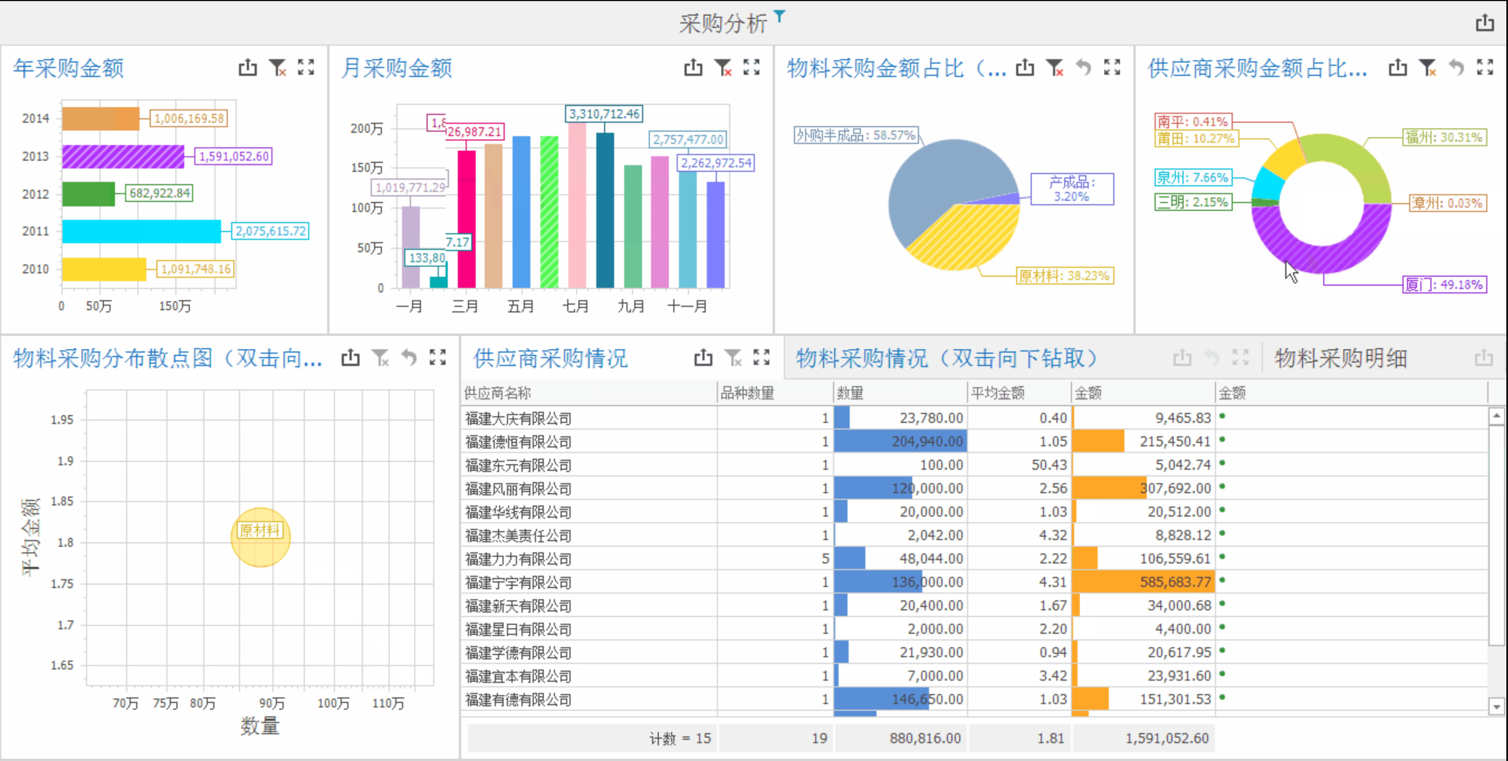
Task: Clear the filter on 物料采购金额占比 panel
Action: pyautogui.click(x=1054, y=68)
